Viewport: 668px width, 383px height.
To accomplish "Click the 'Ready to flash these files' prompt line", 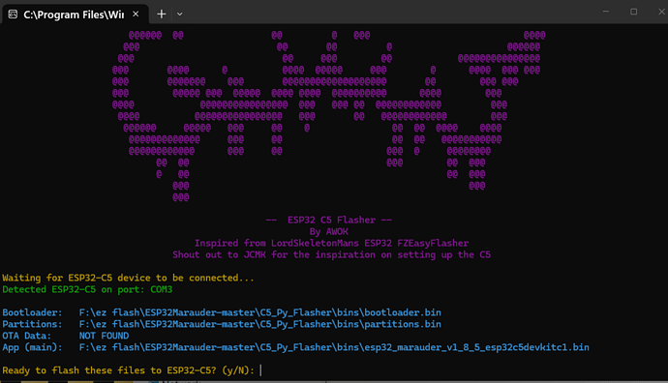I will [128, 370].
